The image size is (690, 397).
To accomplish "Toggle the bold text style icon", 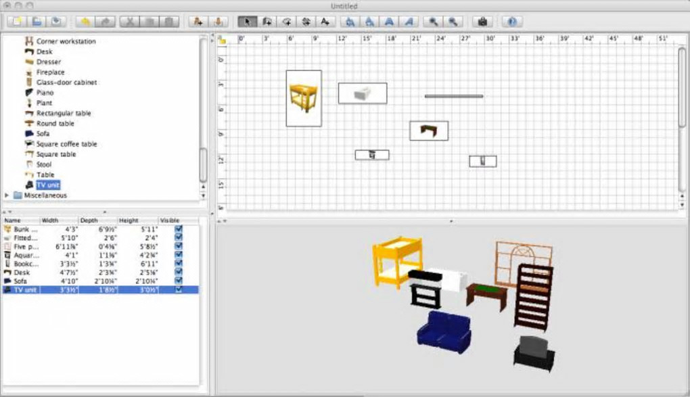I will (389, 22).
